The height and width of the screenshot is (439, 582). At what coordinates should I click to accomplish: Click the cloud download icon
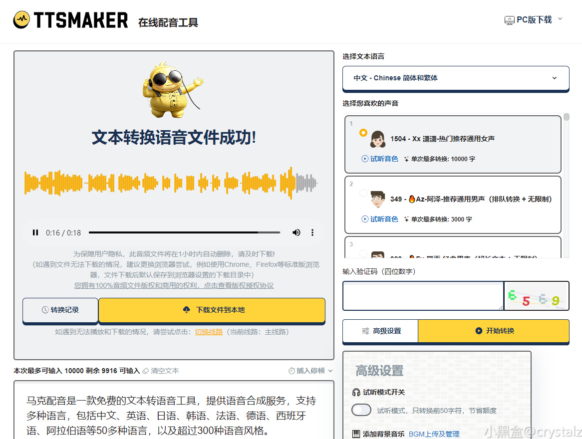point(187,310)
